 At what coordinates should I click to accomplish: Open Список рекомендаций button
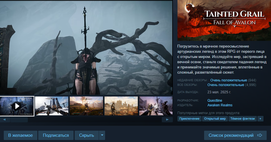pos(235,135)
